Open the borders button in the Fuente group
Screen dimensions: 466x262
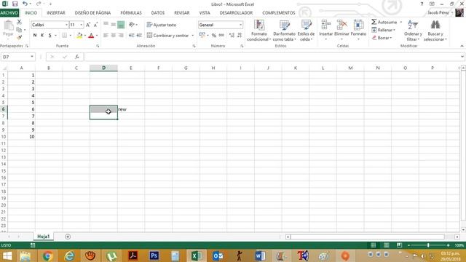pyautogui.click(x=64, y=36)
